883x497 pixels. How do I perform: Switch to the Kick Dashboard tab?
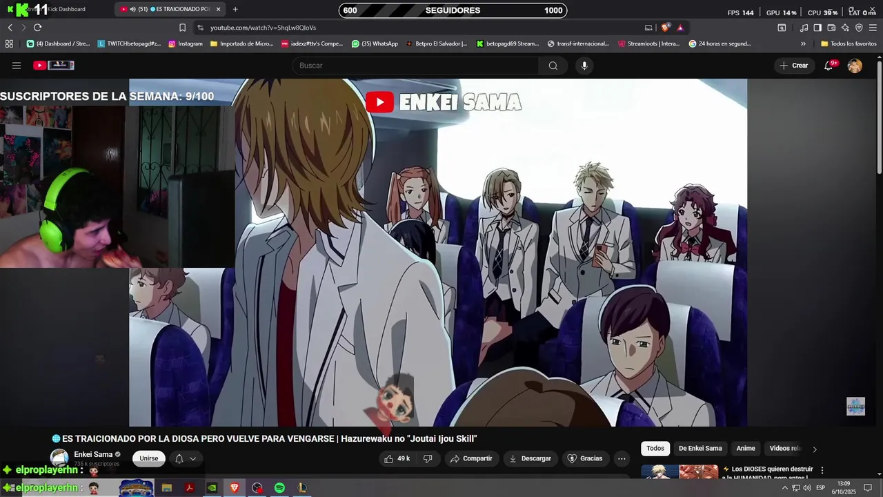click(57, 9)
